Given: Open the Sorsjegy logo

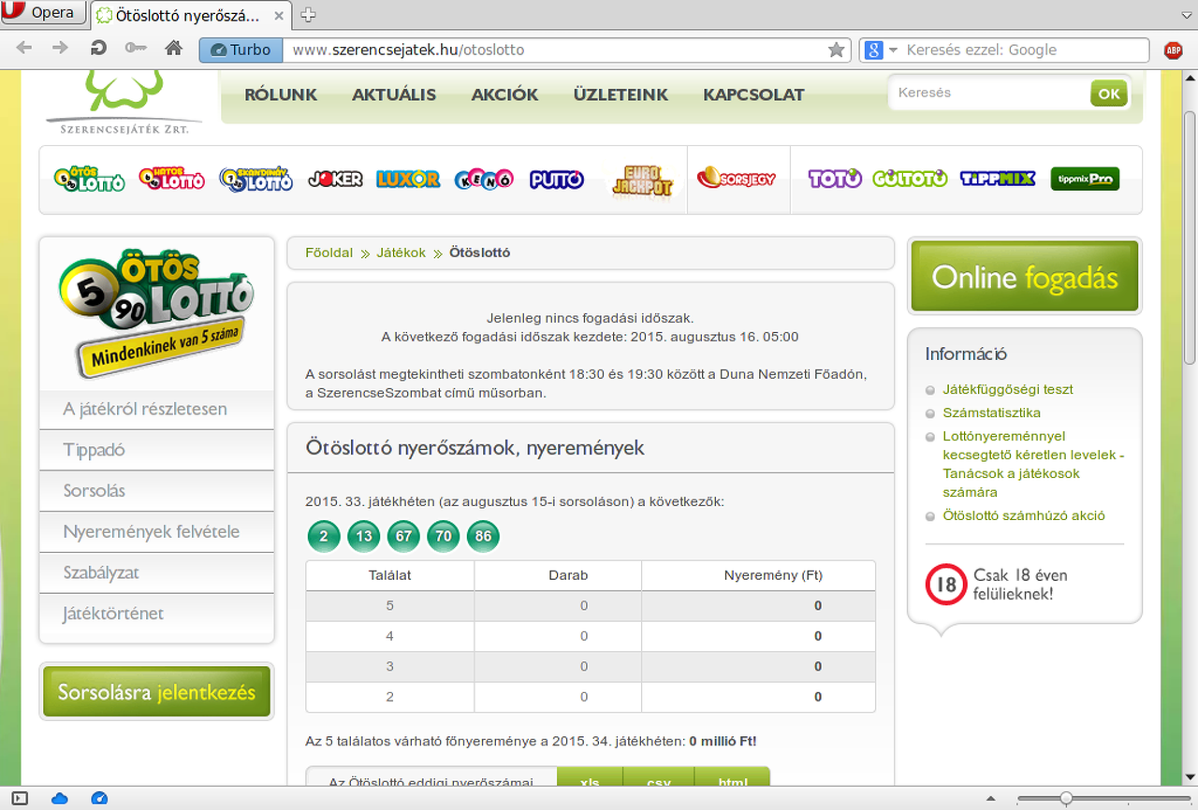Looking at the screenshot, I should tap(738, 178).
